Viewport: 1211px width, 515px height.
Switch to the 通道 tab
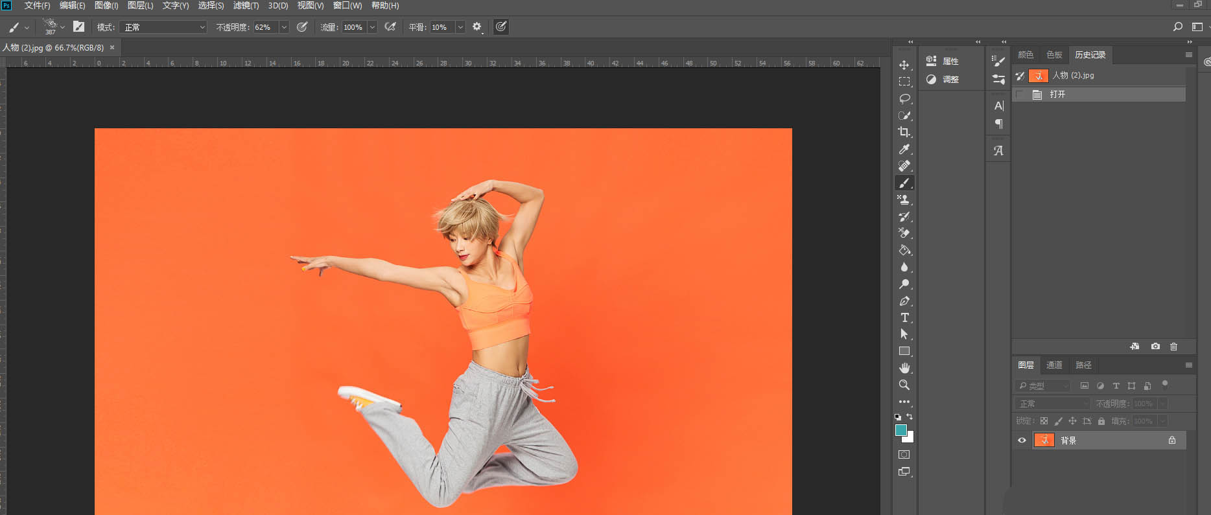(x=1054, y=365)
